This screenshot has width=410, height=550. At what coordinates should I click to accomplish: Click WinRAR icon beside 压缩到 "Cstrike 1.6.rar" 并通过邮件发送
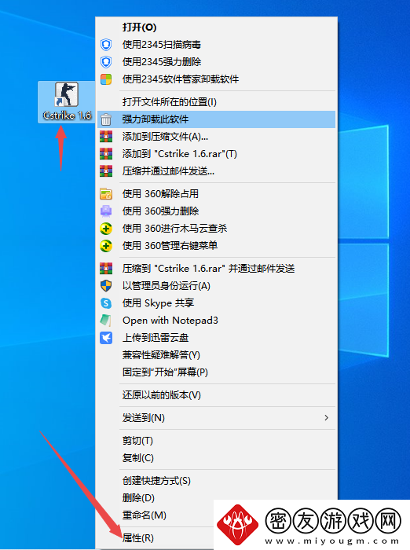[x=106, y=269]
